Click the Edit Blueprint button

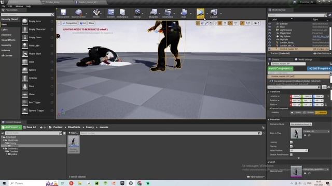coord(319,69)
